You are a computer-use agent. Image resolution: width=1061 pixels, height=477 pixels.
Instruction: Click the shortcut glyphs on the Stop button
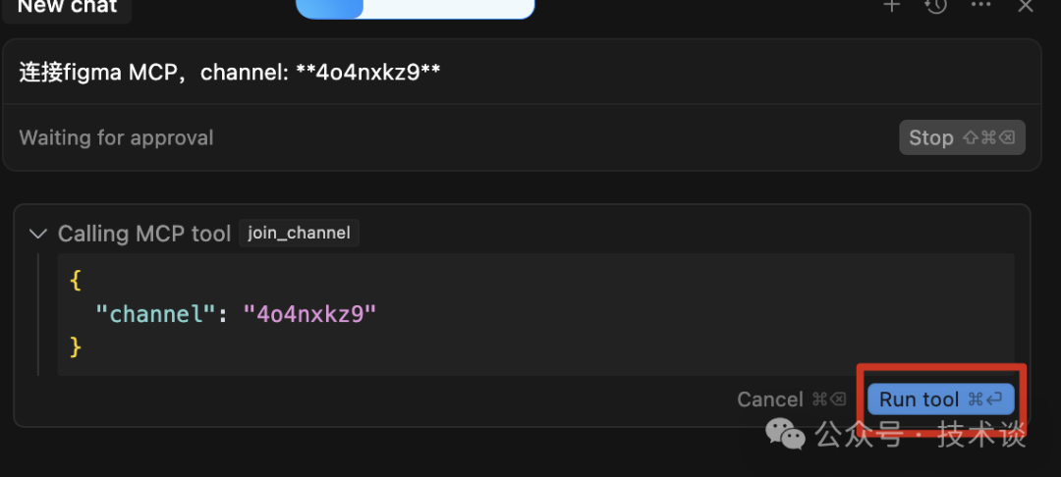click(x=988, y=137)
